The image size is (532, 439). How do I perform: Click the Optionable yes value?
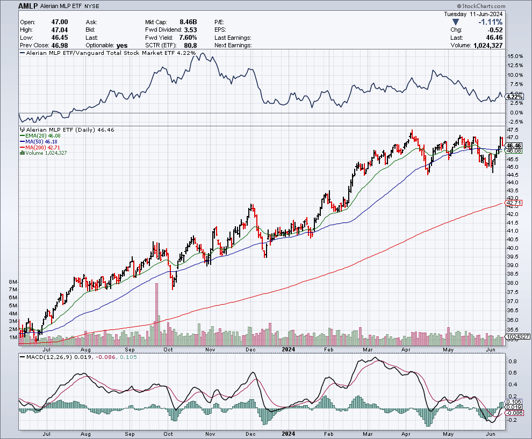(122, 46)
